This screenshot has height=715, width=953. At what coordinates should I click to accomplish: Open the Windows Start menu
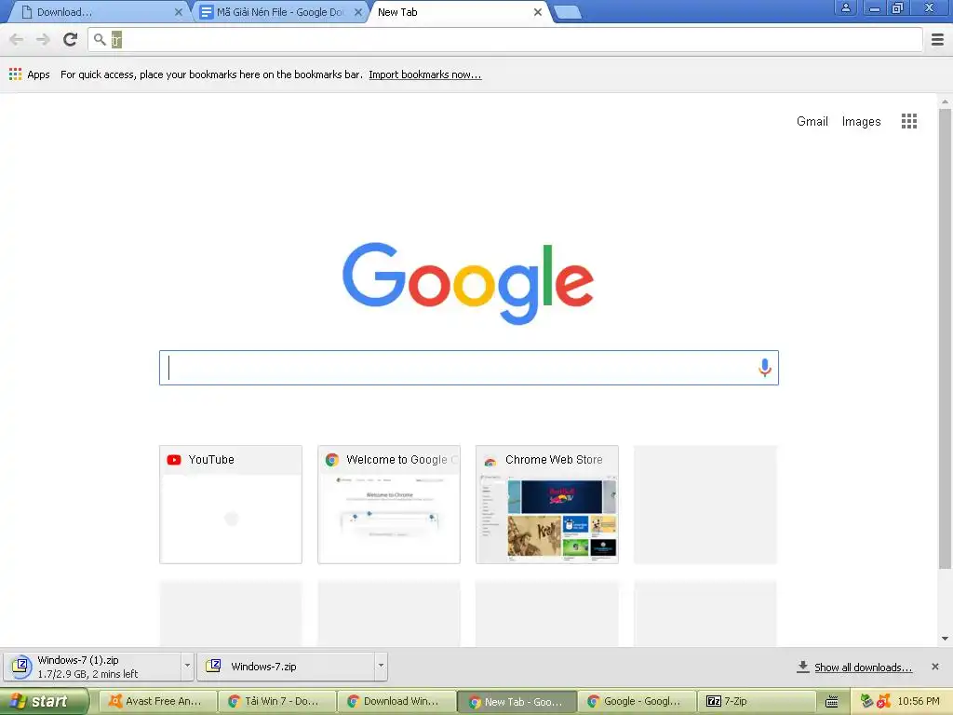coord(44,702)
